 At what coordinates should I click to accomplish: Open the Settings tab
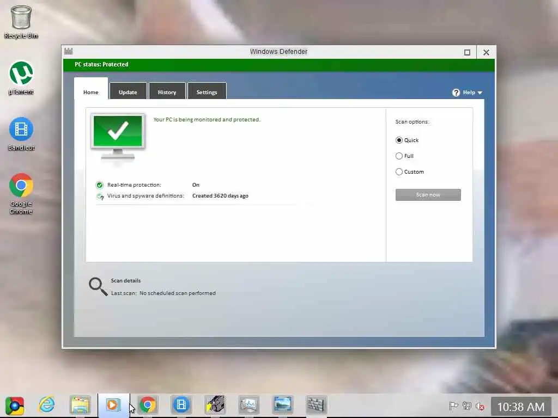point(207,91)
